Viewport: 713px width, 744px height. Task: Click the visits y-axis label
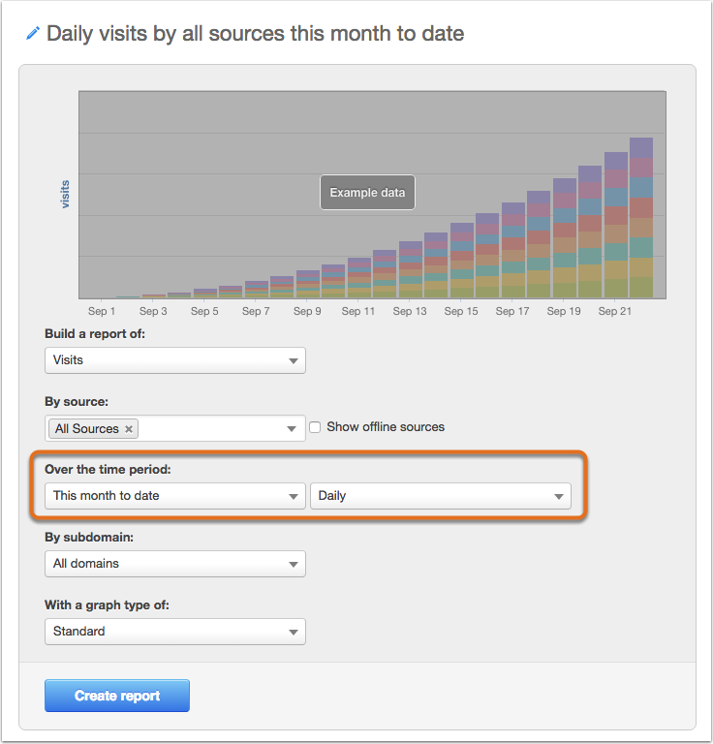[x=65, y=194]
